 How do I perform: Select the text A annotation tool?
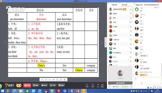click(50, 80)
